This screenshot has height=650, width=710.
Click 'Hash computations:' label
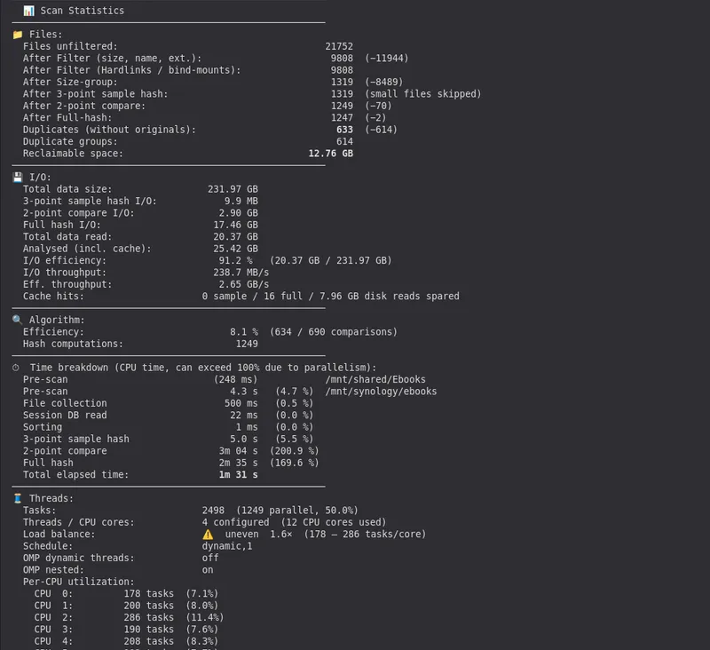click(73, 344)
